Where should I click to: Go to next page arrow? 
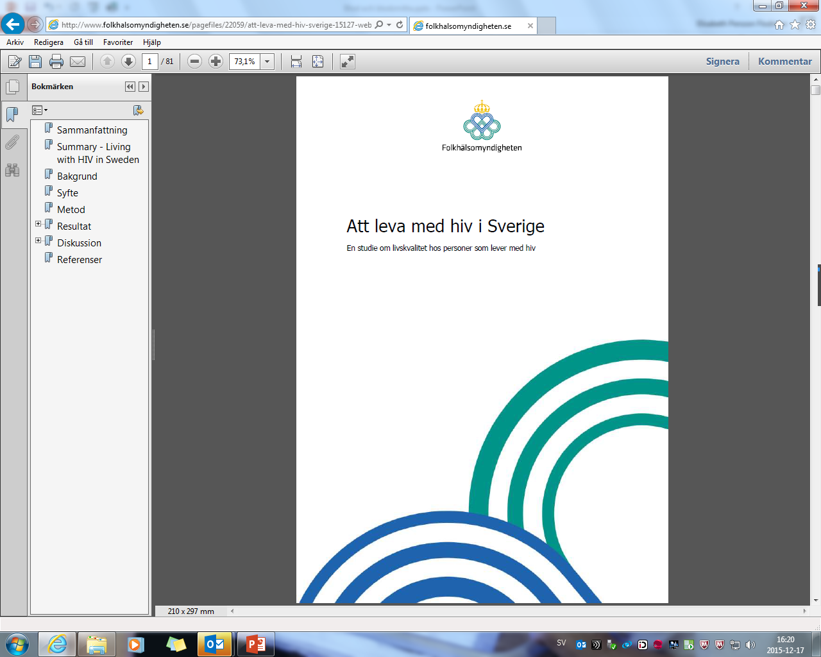(128, 62)
